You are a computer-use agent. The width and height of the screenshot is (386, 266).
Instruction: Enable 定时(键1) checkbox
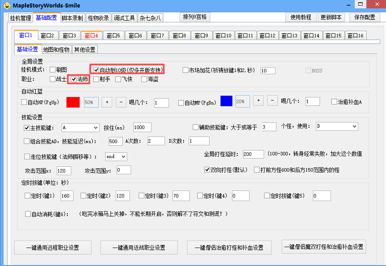tap(27, 195)
